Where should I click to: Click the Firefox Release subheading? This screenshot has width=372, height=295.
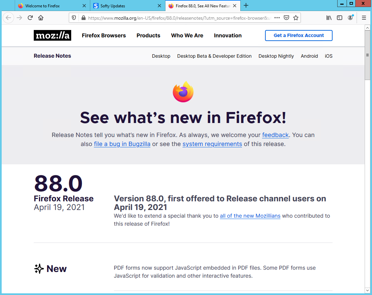point(64,198)
